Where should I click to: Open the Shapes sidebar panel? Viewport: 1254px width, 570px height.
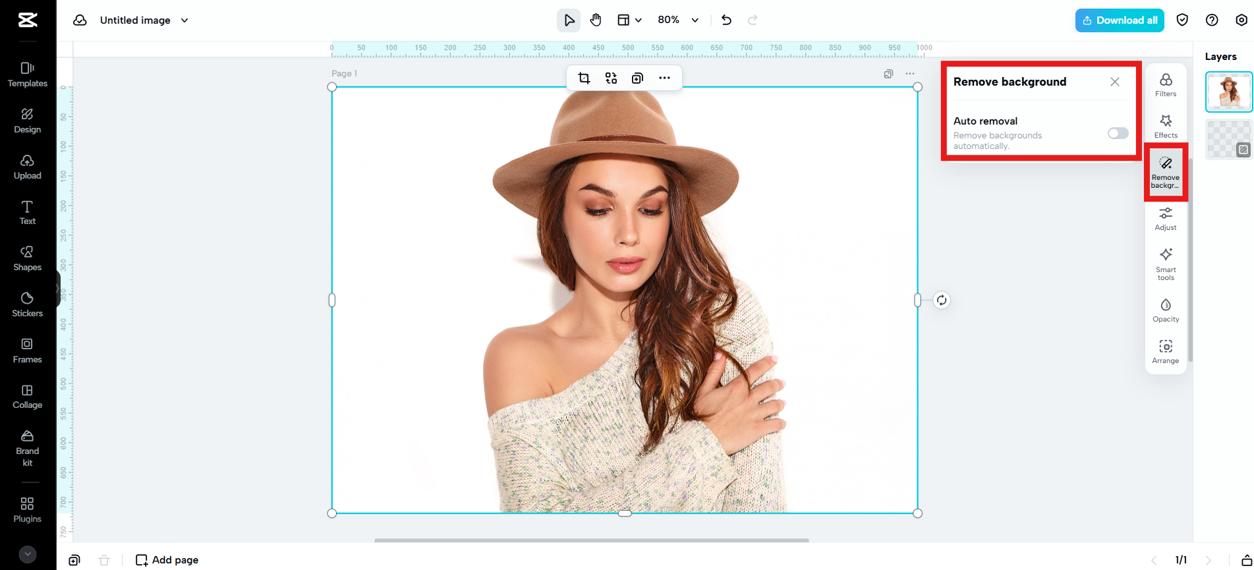28,258
